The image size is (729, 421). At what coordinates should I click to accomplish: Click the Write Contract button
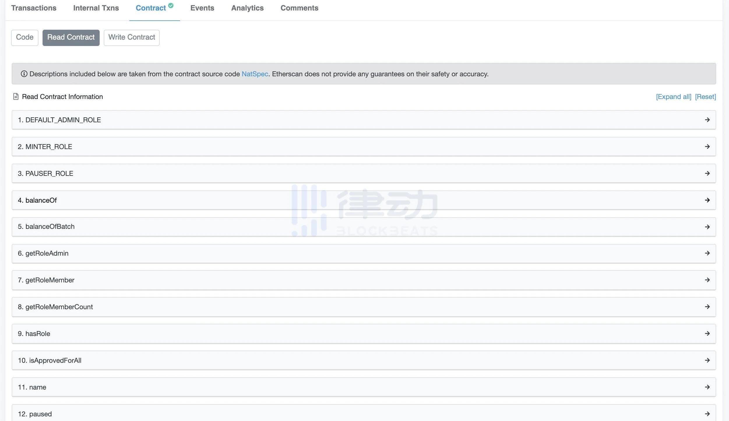pos(131,38)
